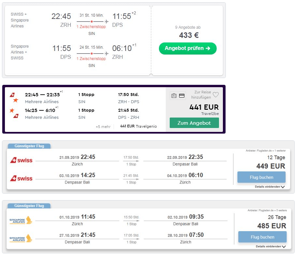Viewport: 296px width, 255px height.
Task: Click the arrow icon in Angebot prüfen button
Action: click(x=208, y=48)
